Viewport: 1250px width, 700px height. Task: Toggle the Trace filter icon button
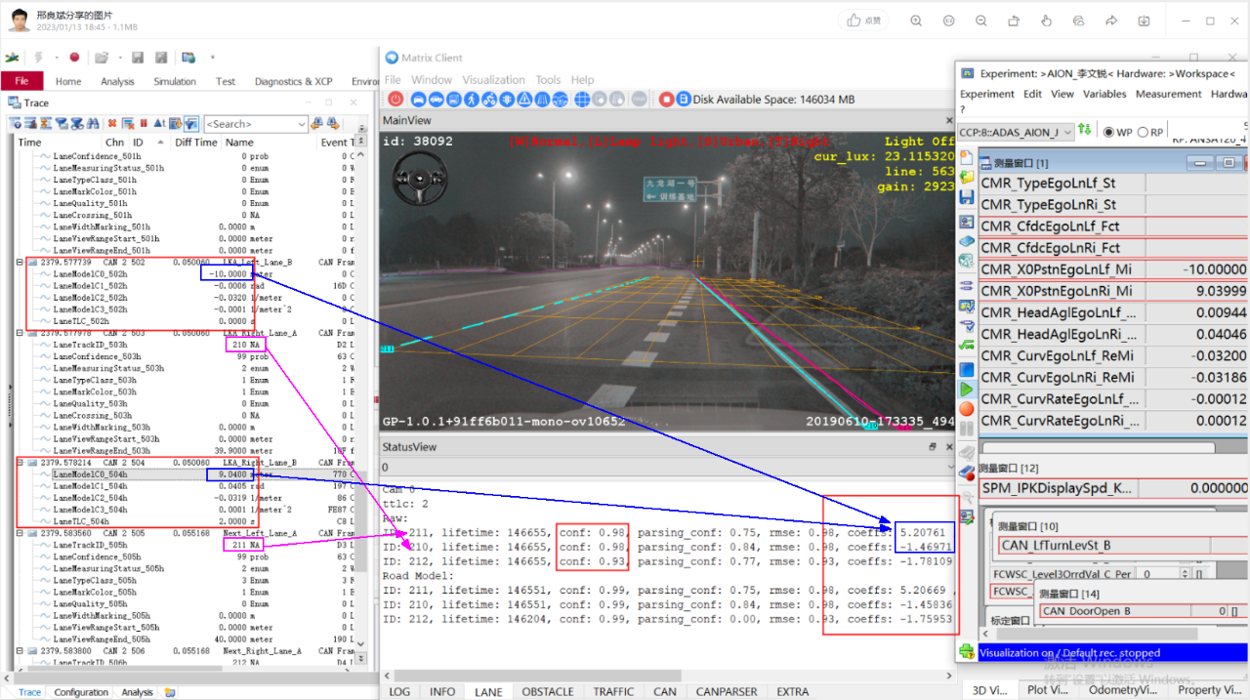coord(191,124)
